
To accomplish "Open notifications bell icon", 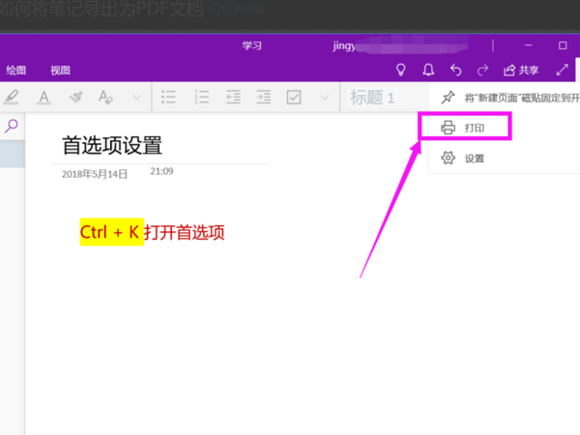I will pos(428,70).
